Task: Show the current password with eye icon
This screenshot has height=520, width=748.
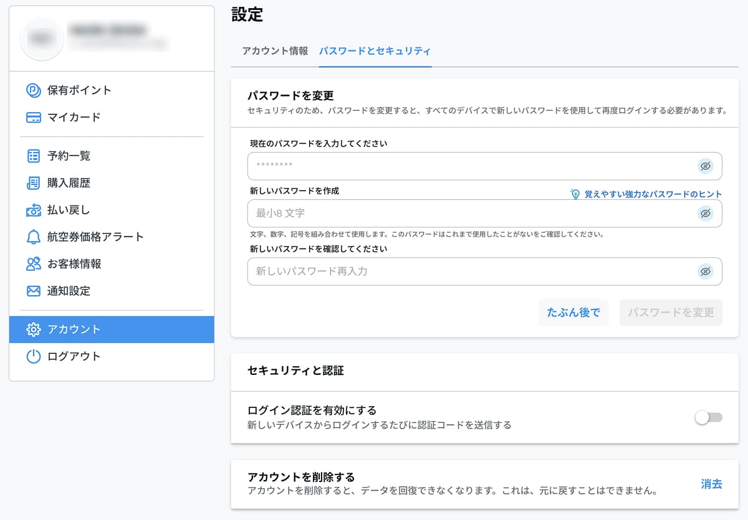Action: [x=705, y=166]
